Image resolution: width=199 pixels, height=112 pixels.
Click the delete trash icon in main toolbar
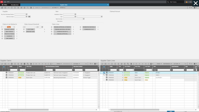pyautogui.click(x=18, y=8)
